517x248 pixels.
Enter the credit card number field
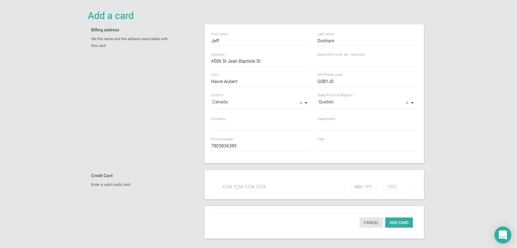280,187
